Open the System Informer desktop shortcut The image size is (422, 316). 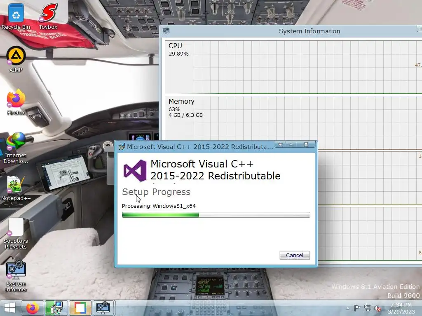tap(16, 276)
